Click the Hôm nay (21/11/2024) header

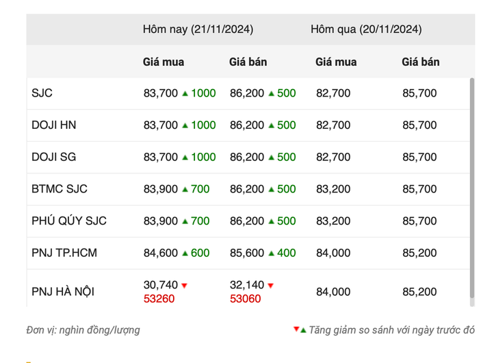[x=198, y=29]
